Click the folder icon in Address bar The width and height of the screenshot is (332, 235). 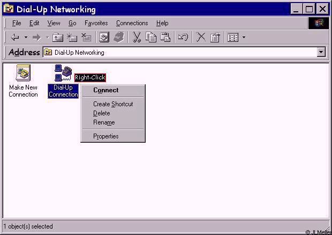click(48, 52)
